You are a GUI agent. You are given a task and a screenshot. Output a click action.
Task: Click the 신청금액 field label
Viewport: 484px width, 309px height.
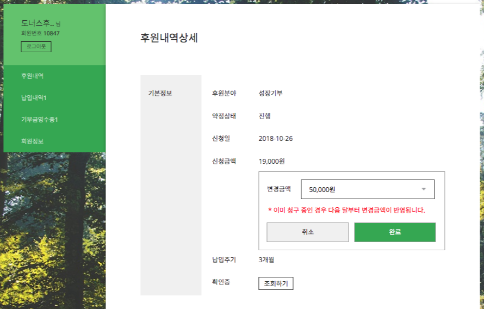click(224, 161)
